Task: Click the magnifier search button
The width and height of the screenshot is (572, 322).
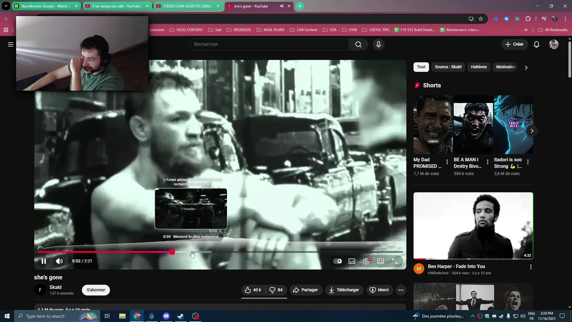Action: point(358,44)
